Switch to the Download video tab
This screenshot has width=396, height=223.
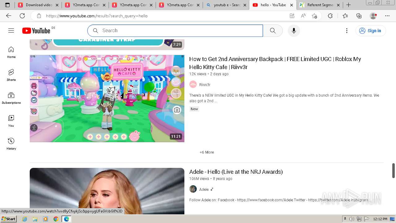coord(38,5)
